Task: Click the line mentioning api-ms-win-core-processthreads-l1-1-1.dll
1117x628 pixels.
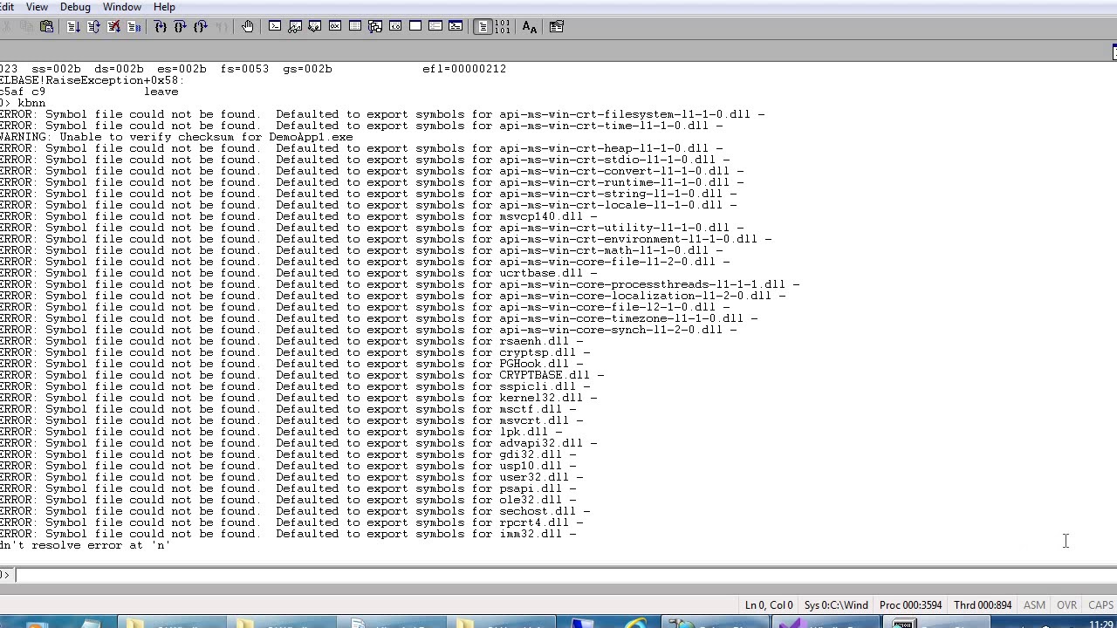Action: click(x=400, y=284)
